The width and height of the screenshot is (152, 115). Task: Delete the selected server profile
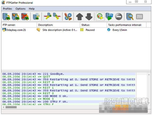click(x=25, y=17)
